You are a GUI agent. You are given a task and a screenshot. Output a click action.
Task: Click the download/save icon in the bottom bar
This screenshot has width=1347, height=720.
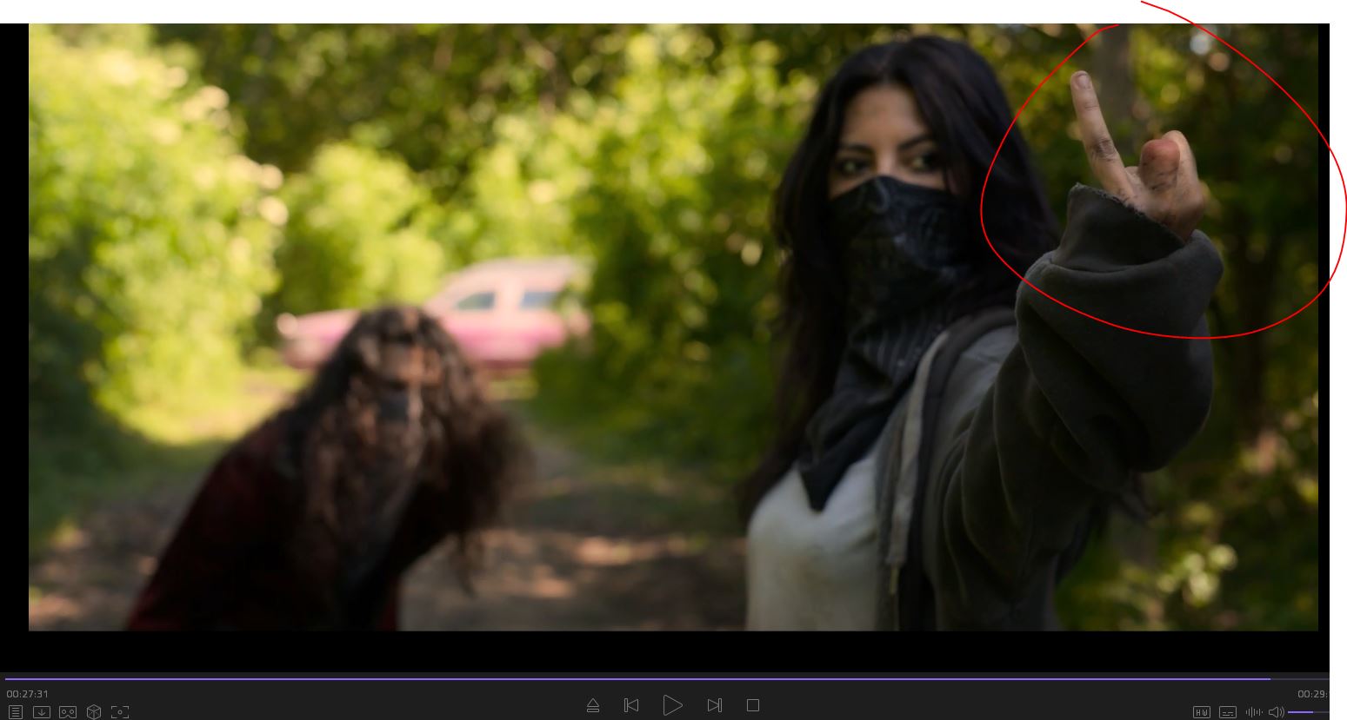click(41, 712)
